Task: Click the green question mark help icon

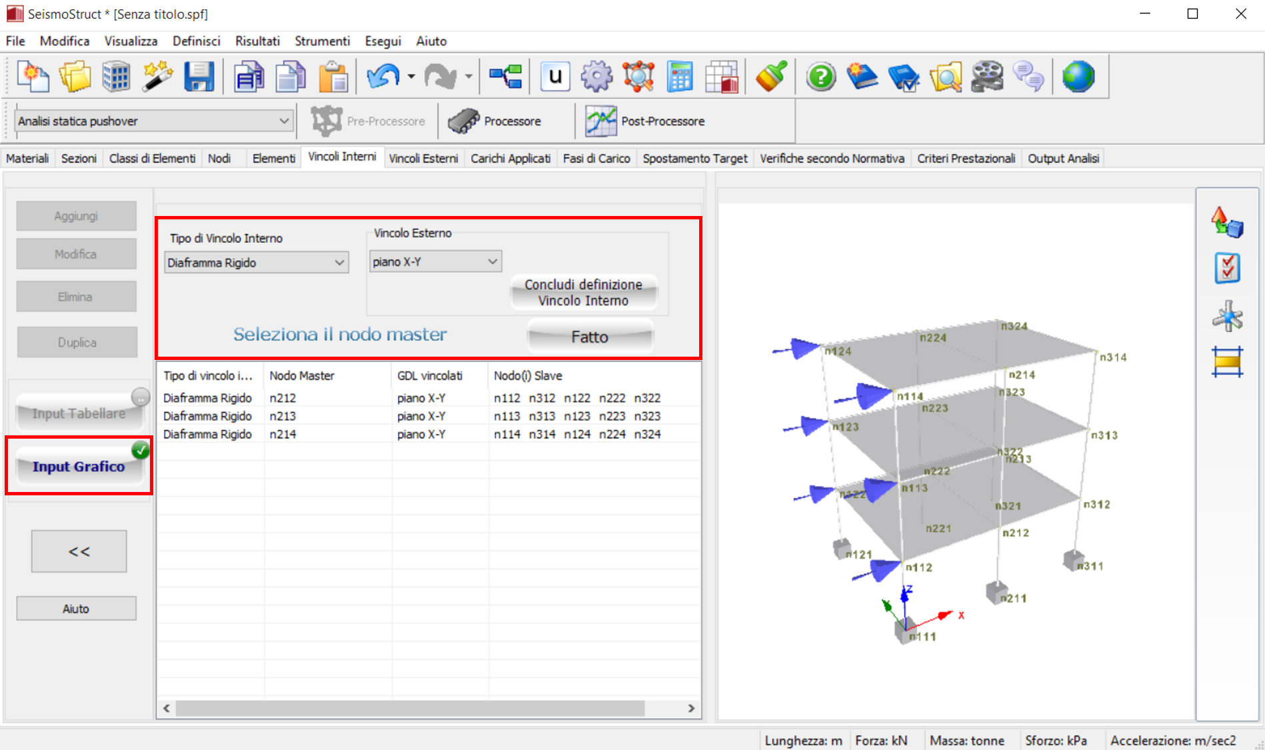Action: pyautogui.click(x=820, y=77)
